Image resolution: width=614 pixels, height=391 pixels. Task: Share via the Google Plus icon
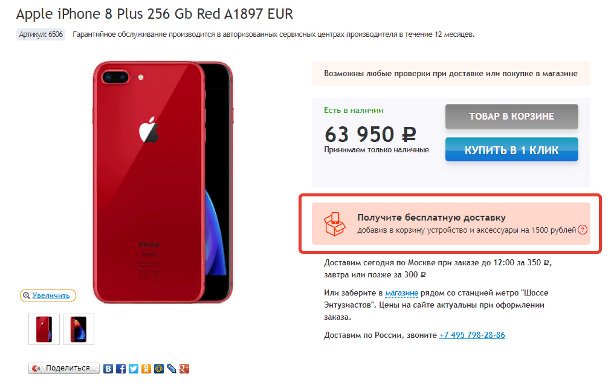pos(184,369)
